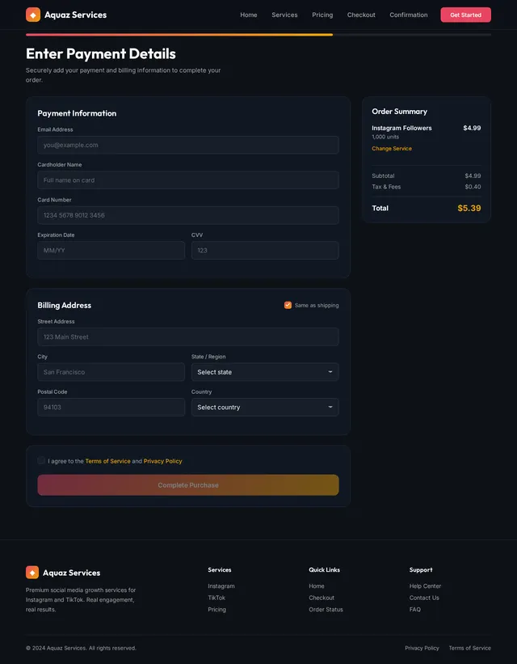Click the Order Summary heading
Image resolution: width=517 pixels, height=664 pixels.
pos(399,112)
